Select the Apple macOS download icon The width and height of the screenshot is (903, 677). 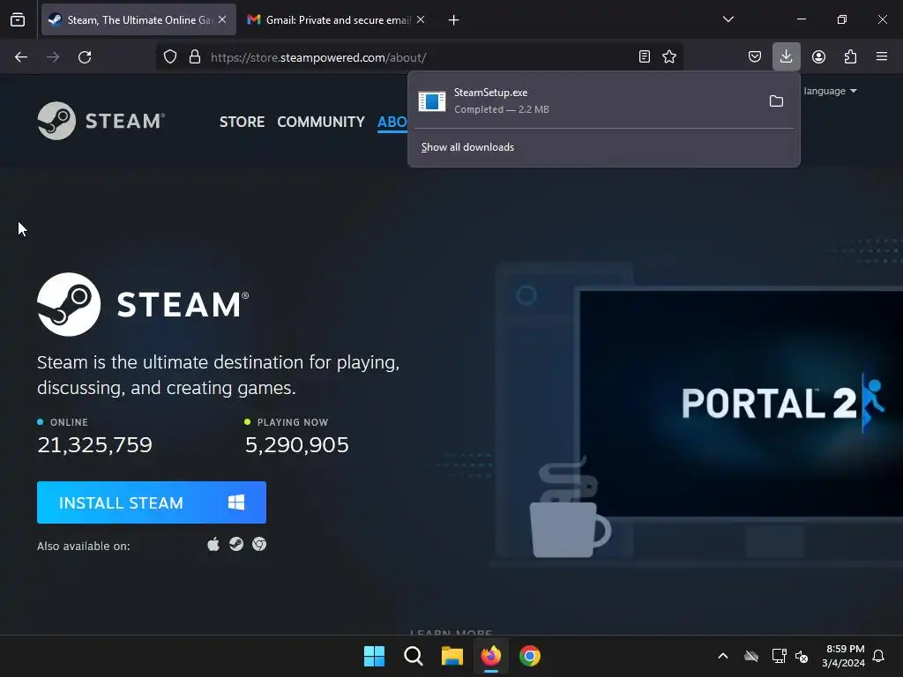click(213, 544)
